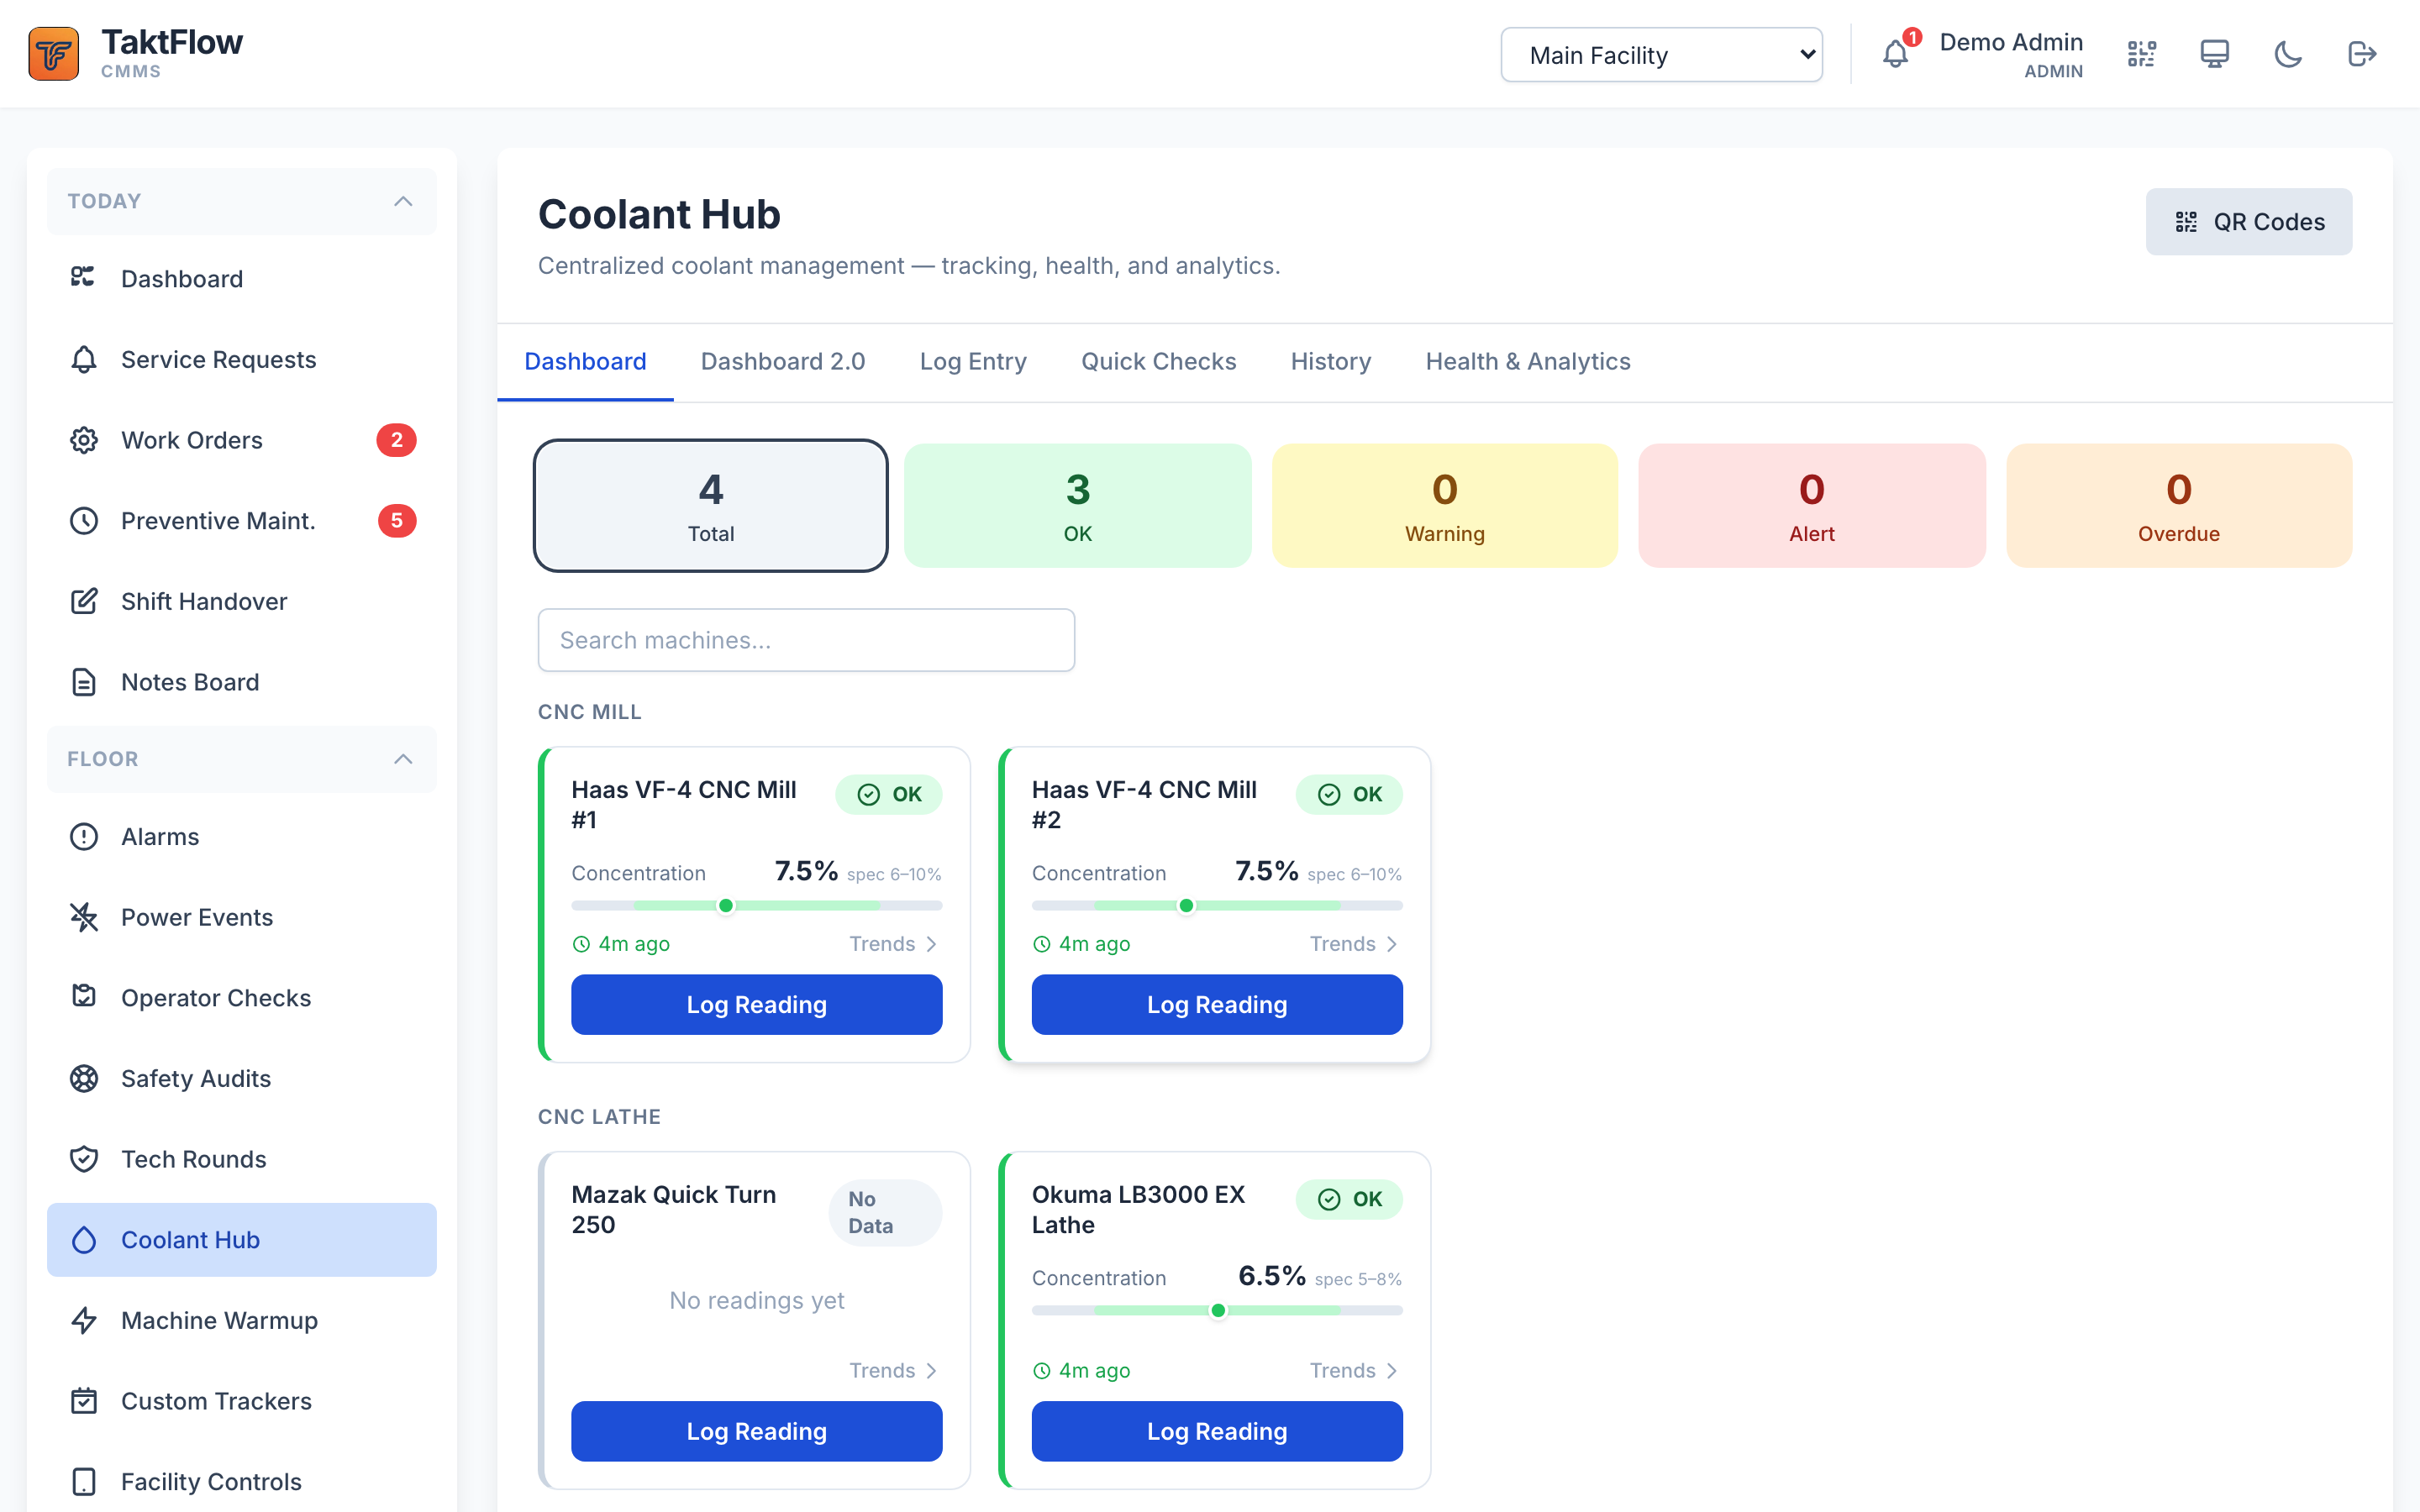Click concentration bar of Haas Mill #1
Image resolution: width=2420 pixels, height=1512 pixels.
[756, 906]
